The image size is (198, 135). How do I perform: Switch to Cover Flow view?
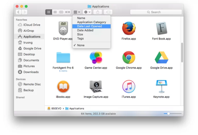pos(68,12)
